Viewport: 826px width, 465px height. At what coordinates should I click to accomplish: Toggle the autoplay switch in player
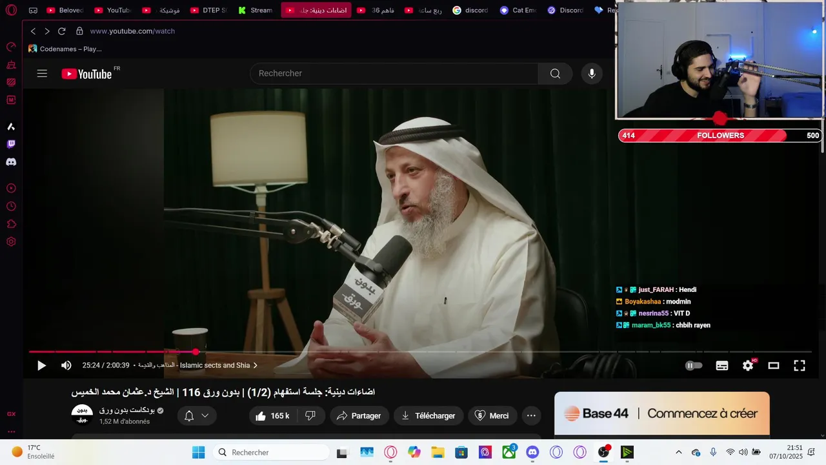694,366
